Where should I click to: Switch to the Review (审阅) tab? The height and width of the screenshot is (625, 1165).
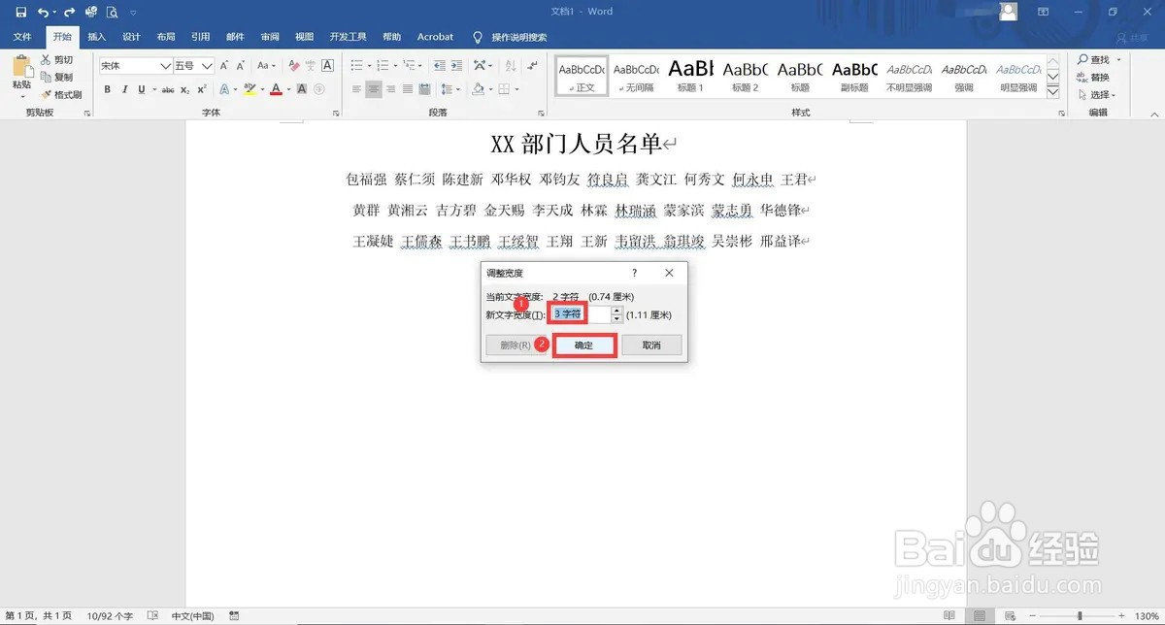tap(270, 37)
